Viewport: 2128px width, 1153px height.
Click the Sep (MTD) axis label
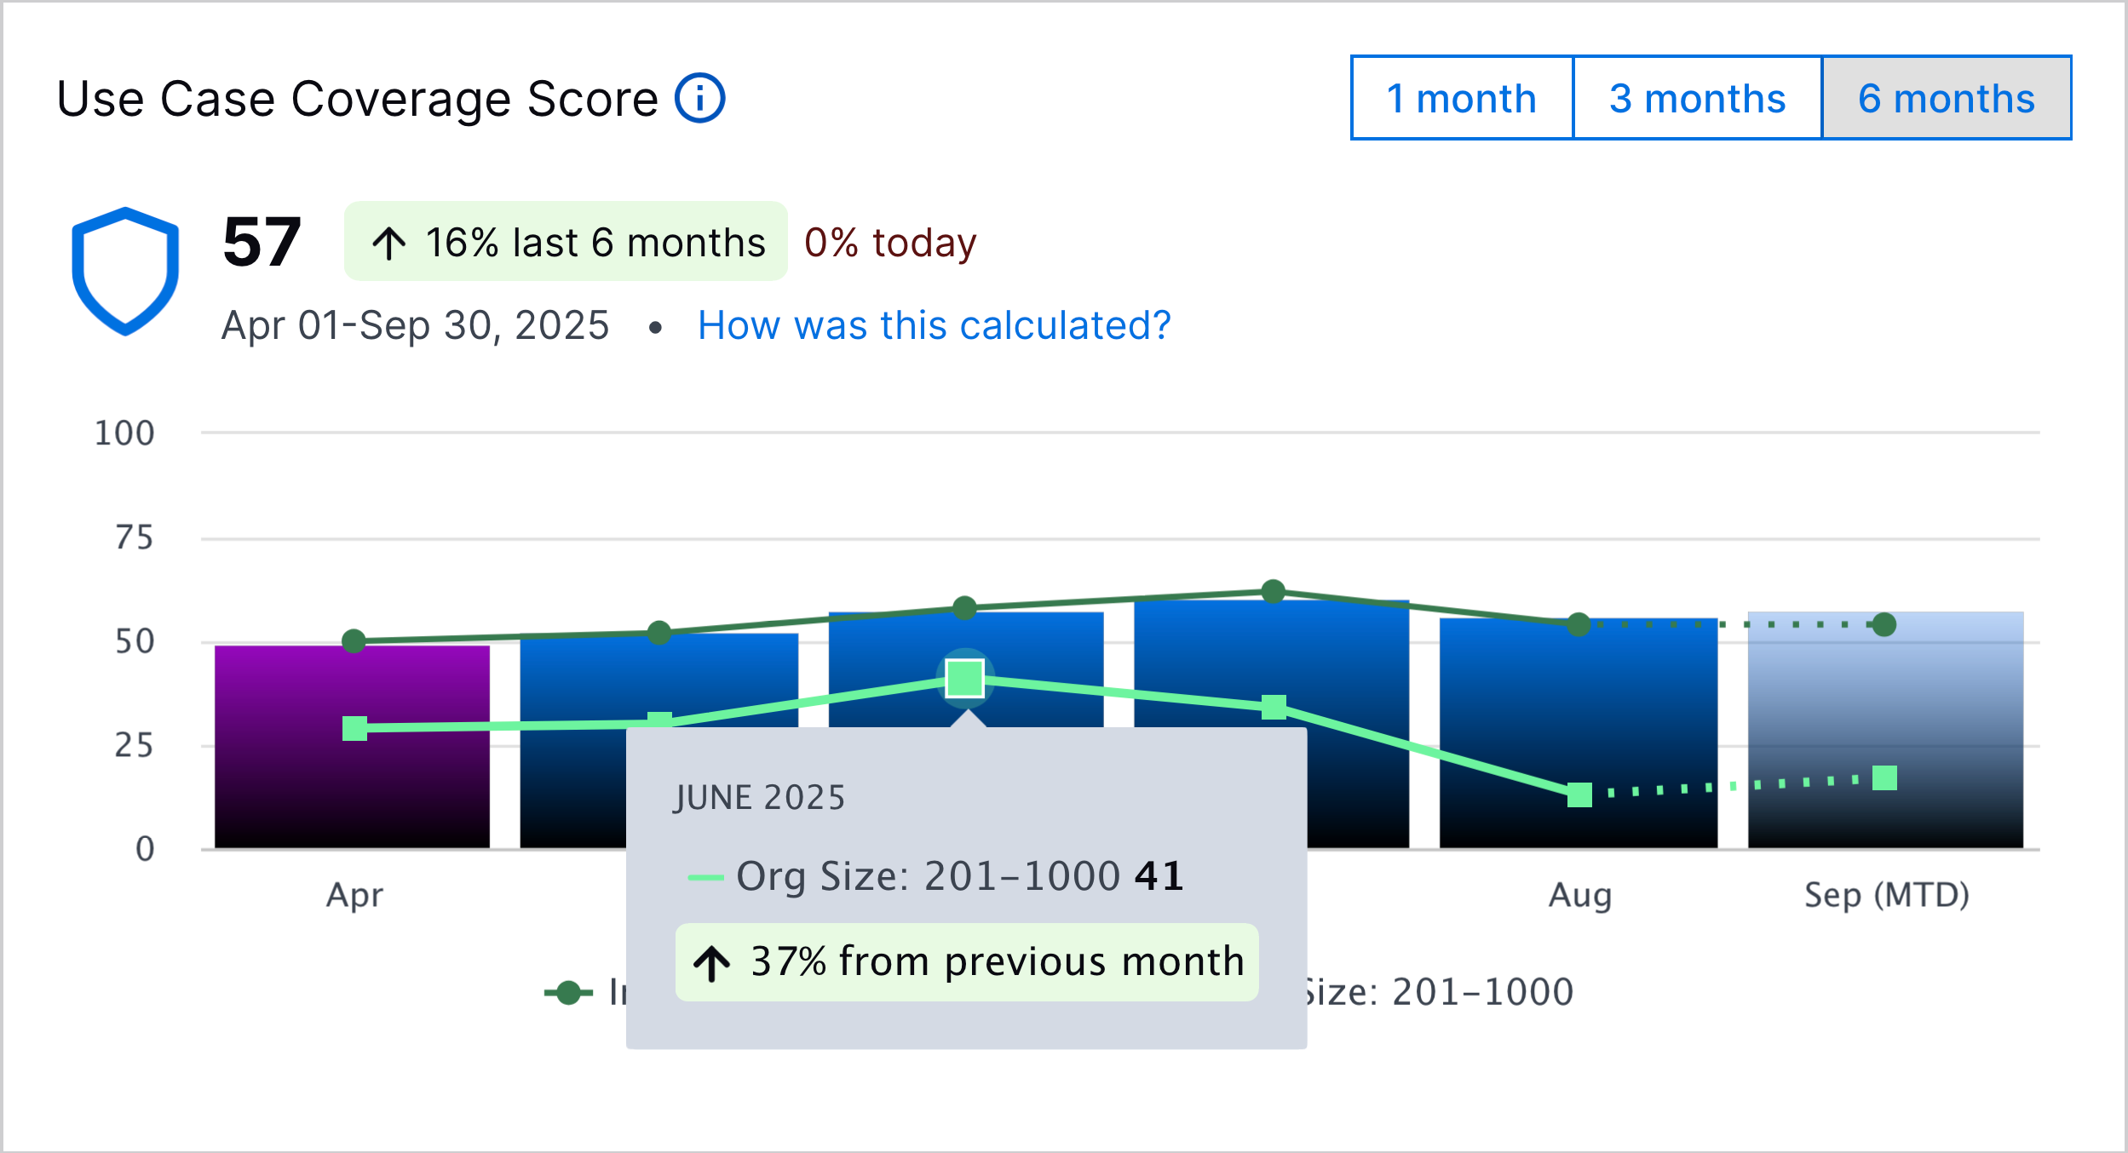click(1887, 895)
